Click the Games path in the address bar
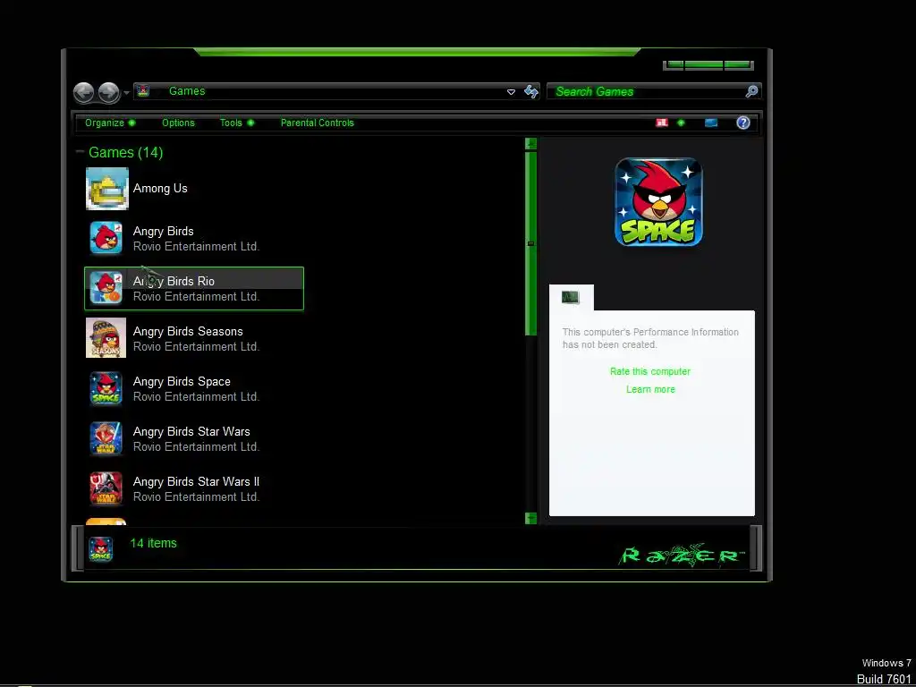This screenshot has height=687, width=916. (187, 90)
